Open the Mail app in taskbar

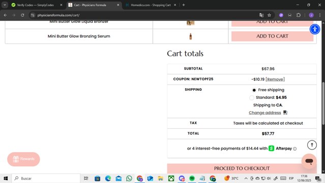119,178
